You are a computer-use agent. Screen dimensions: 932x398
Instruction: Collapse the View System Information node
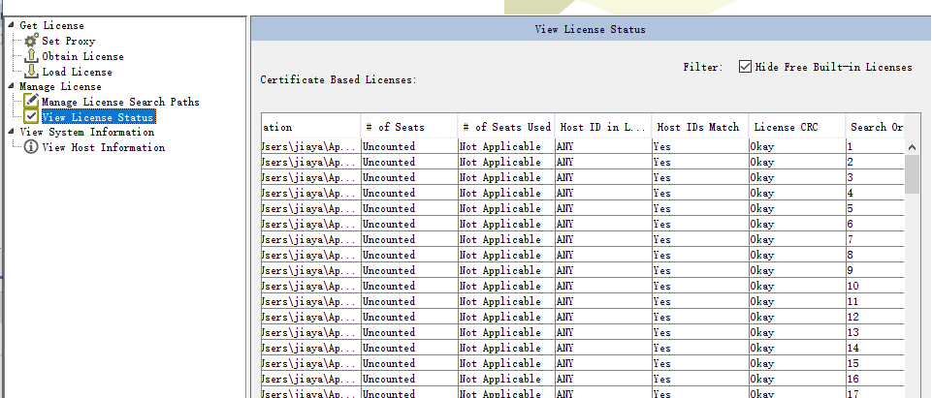click(12, 131)
